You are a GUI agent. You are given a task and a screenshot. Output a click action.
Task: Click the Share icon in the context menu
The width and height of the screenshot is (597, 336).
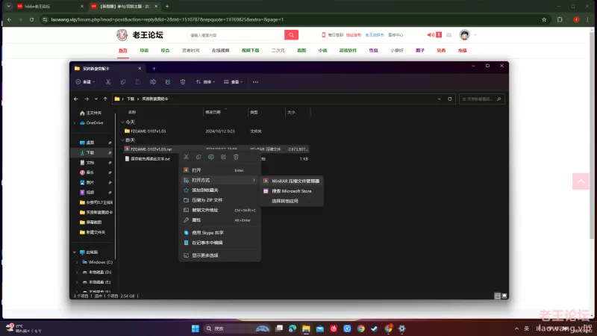point(223,157)
